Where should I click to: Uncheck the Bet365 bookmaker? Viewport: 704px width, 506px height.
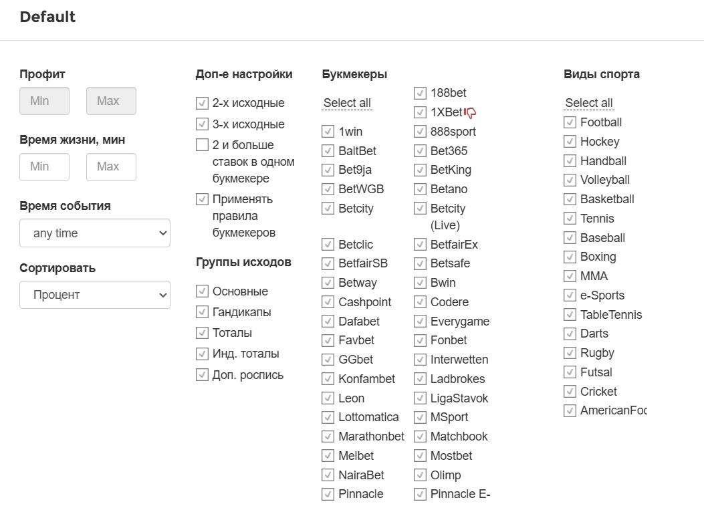[x=420, y=151]
